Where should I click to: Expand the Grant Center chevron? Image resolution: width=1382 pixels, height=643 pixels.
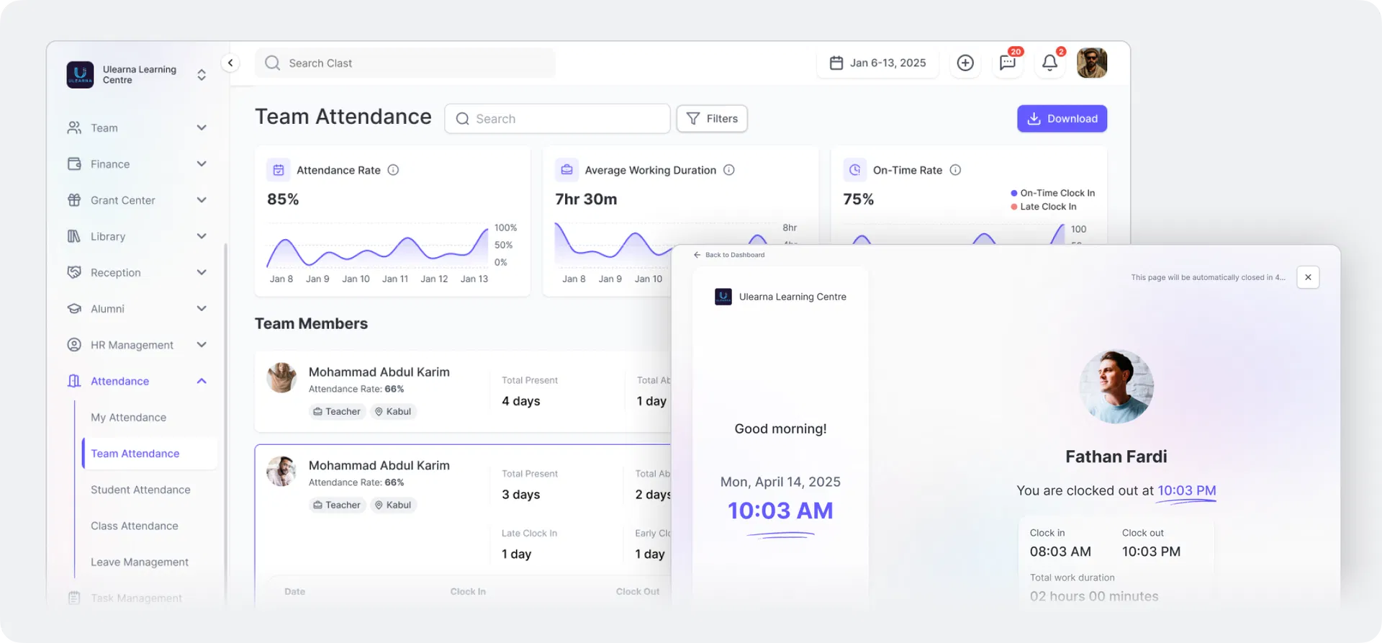point(202,199)
